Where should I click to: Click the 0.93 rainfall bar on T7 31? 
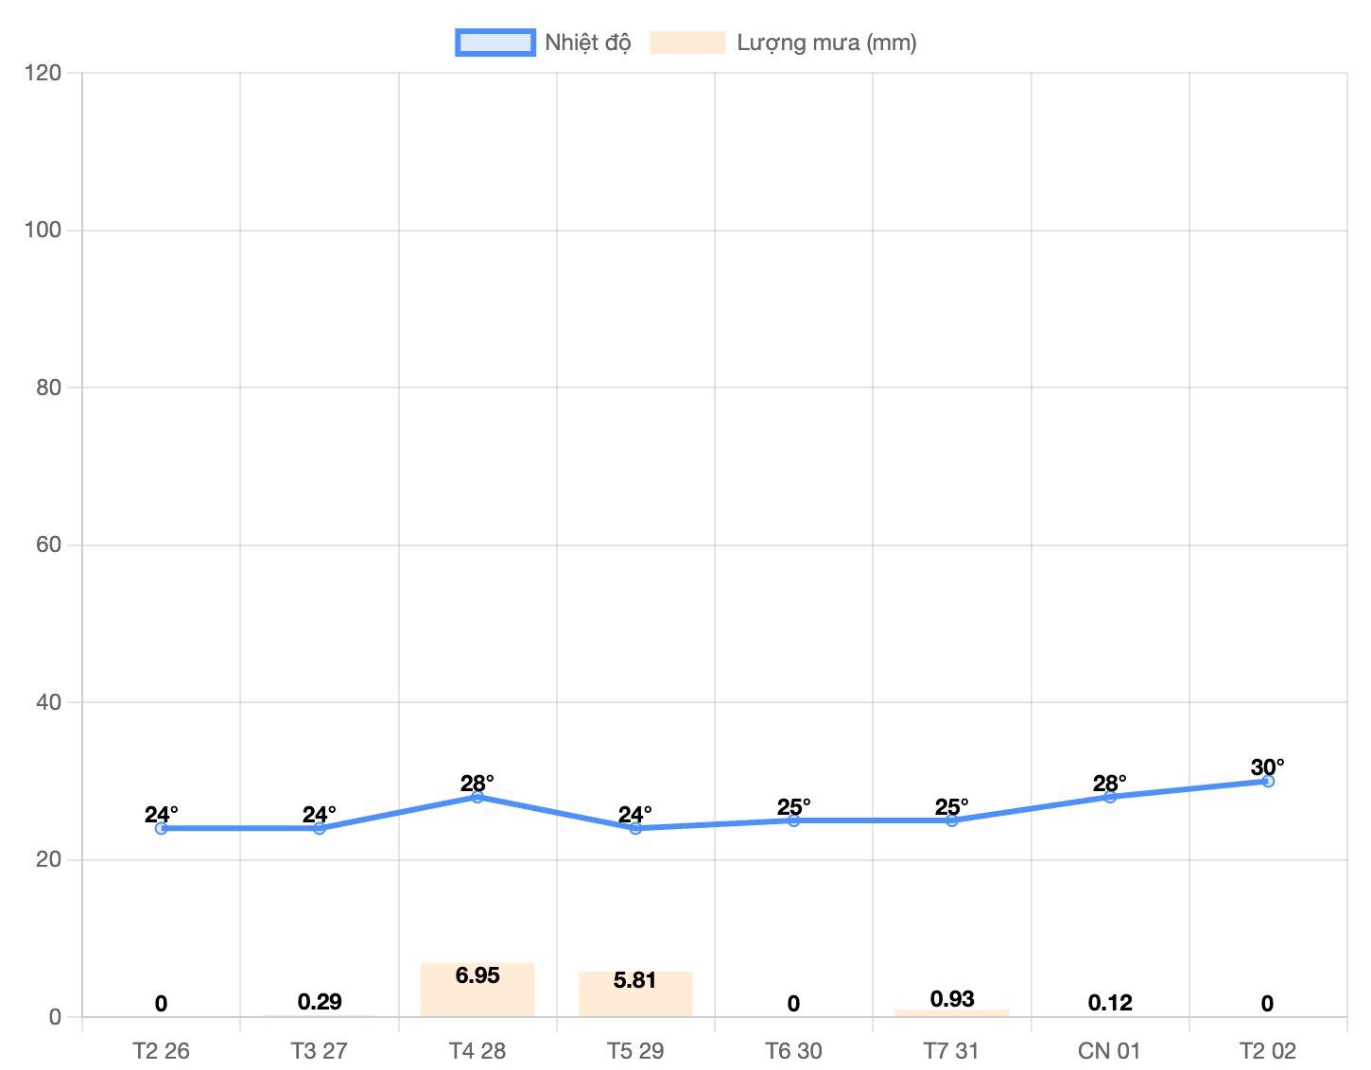coord(951,1013)
